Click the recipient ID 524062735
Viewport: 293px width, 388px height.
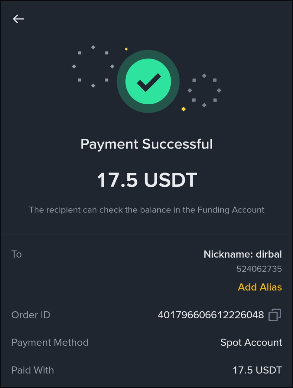[x=259, y=269]
